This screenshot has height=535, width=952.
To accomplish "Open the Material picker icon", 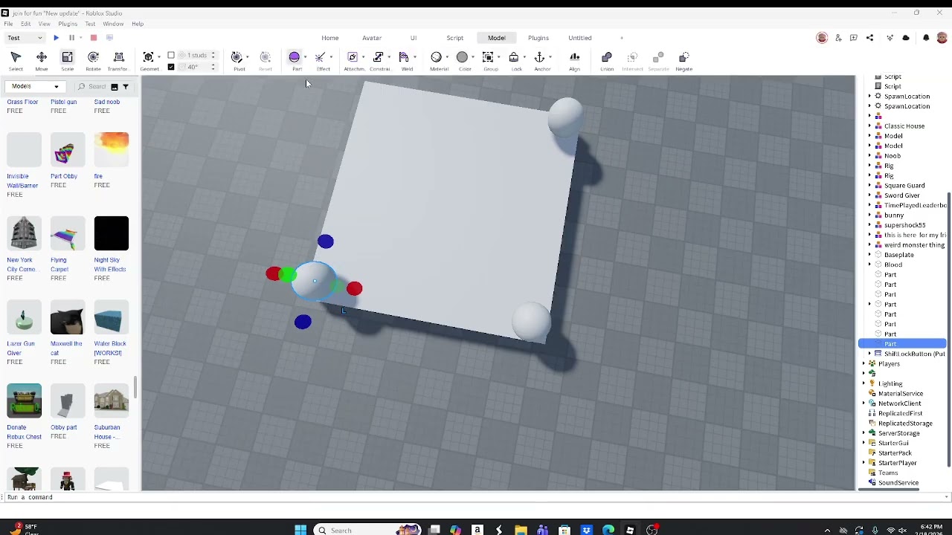I will point(437,57).
